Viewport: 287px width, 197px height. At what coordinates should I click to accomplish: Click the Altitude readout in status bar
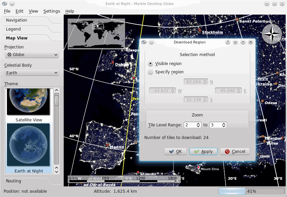click(115, 191)
